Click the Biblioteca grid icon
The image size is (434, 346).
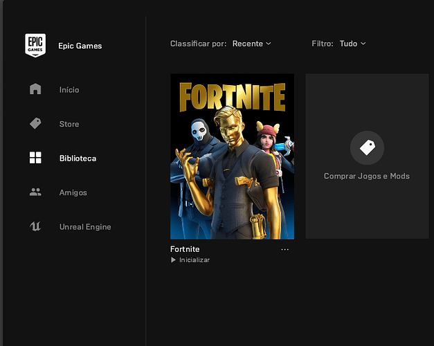pos(35,158)
